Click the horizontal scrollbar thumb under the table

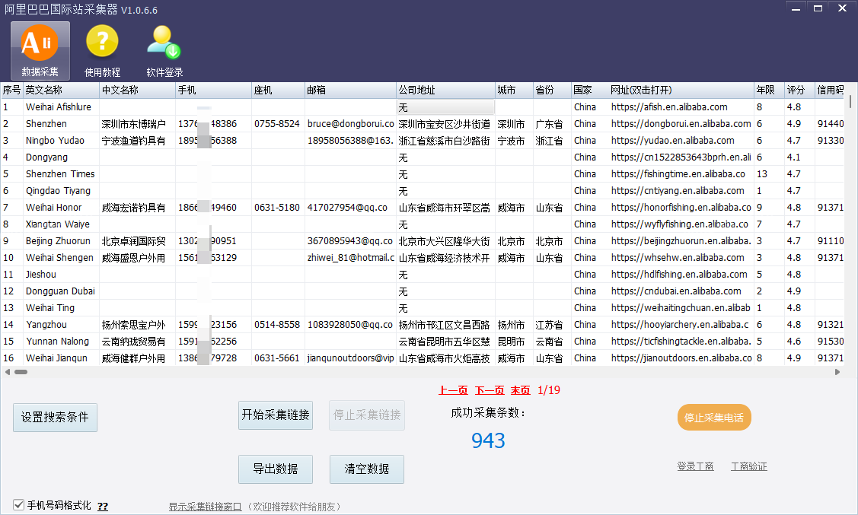21,372
